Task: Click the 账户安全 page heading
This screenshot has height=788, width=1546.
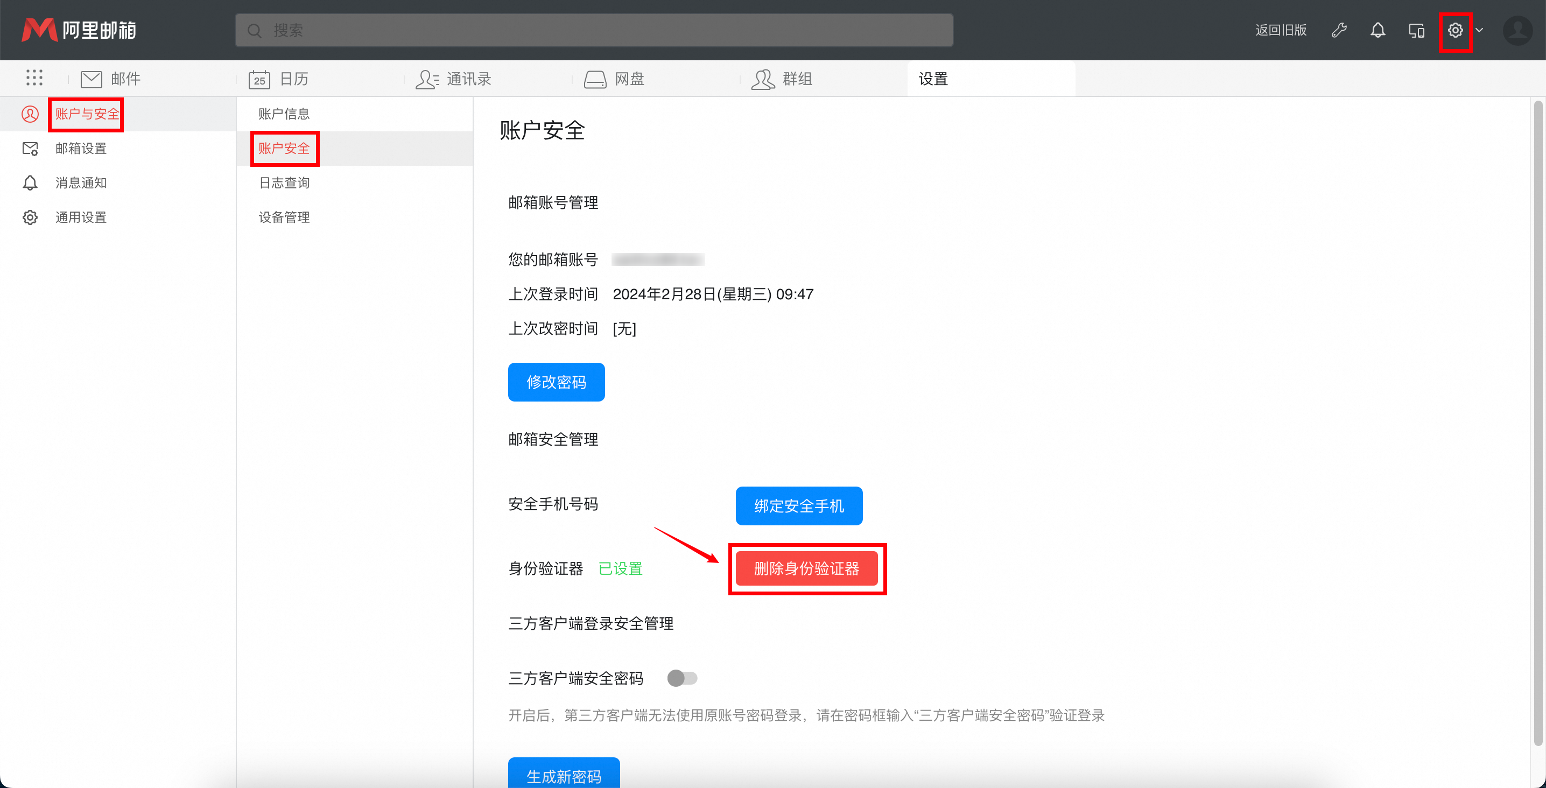Action: click(543, 130)
